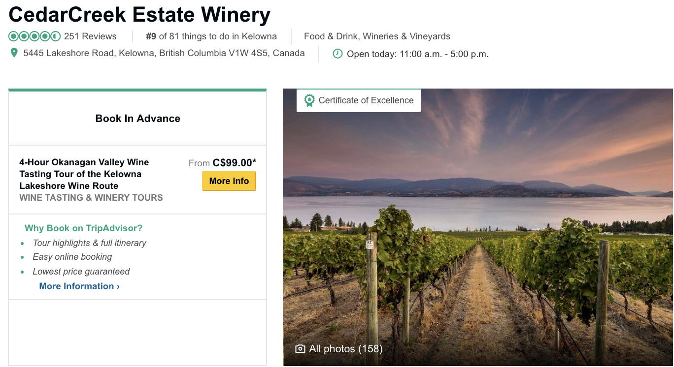Click the Wine Tasting & Winery Tours category
The image size is (674, 367).
[x=91, y=198]
